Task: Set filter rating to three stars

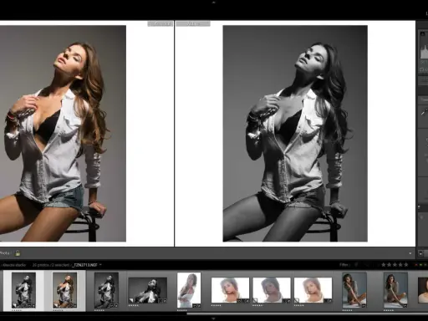Action: click(395, 265)
